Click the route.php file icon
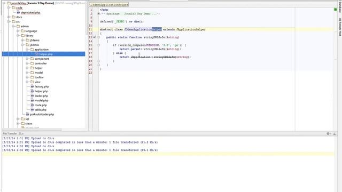 pyautogui.click(x=32, y=105)
